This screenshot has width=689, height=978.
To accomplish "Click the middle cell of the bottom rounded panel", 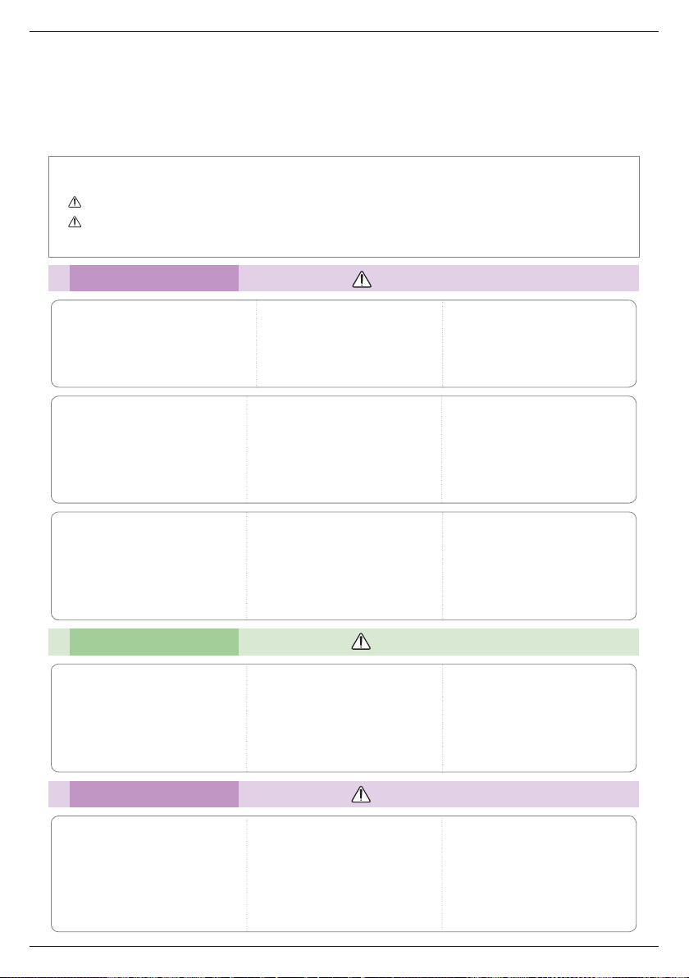I will tap(344, 874).
